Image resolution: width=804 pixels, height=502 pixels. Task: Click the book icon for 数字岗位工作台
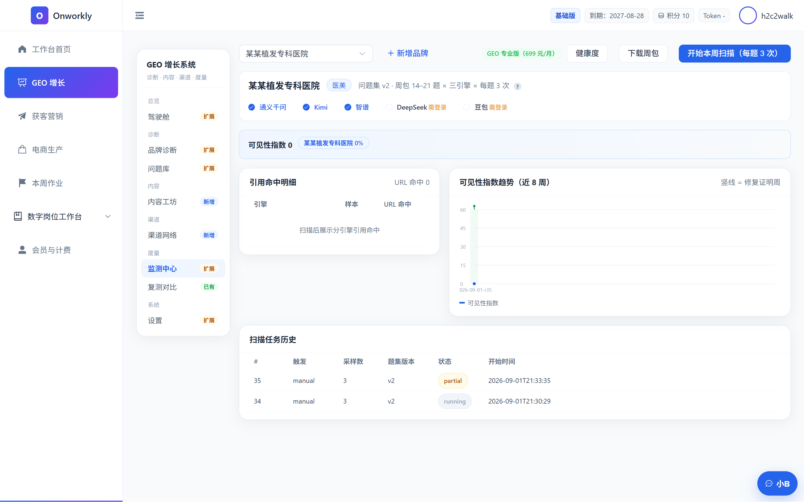18,216
